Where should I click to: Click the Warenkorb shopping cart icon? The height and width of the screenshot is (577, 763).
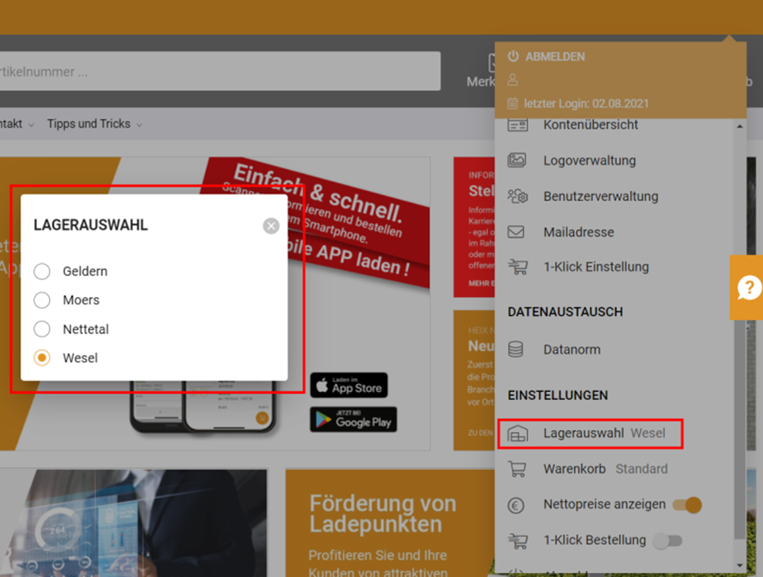tap(517, 469)
